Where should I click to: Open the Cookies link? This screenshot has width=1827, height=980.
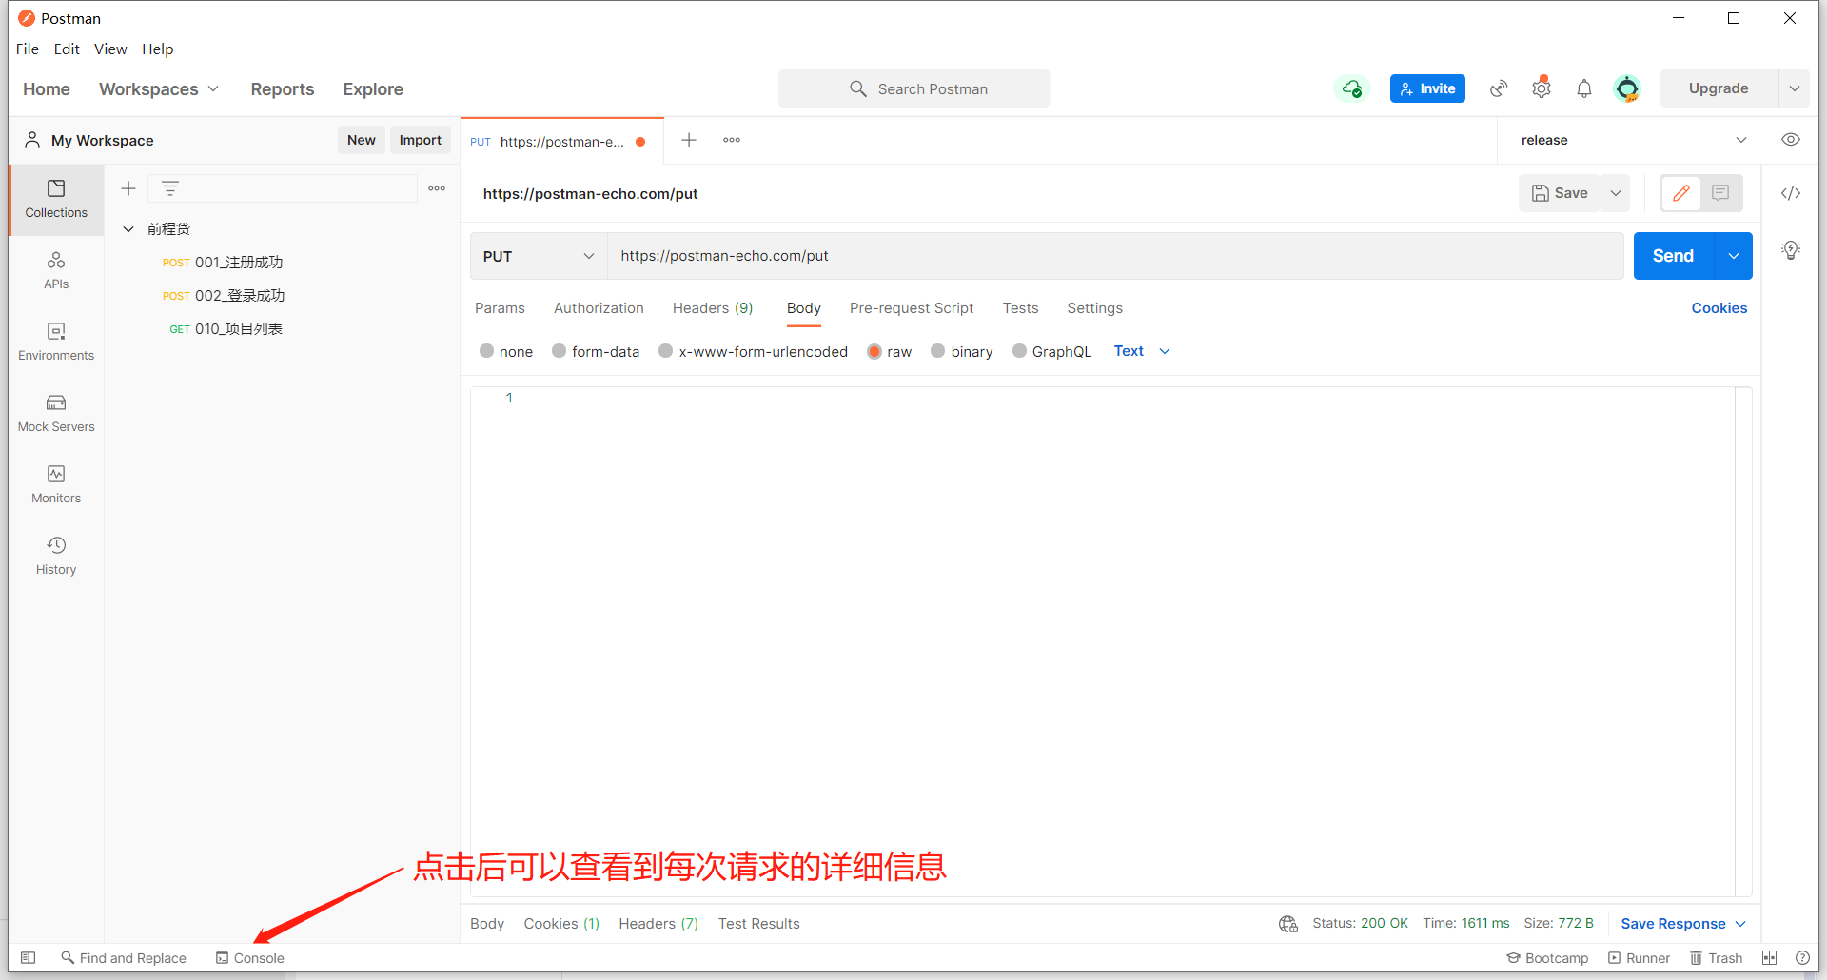[1719, 308]
